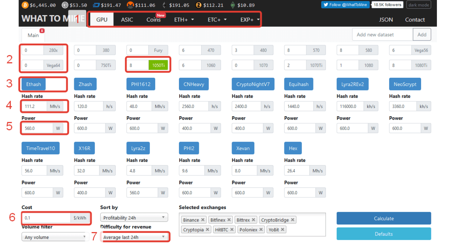Click the Litecoin price icon
Viewport: 452px width, 249px height.
pos(64,5)
